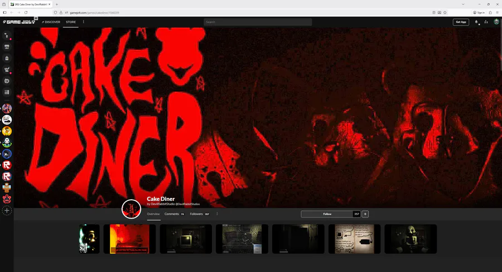This screenshot has height=272, width=502.
Task: Open notifications bell in Game Jolt header
Action: tap(476, 22)
